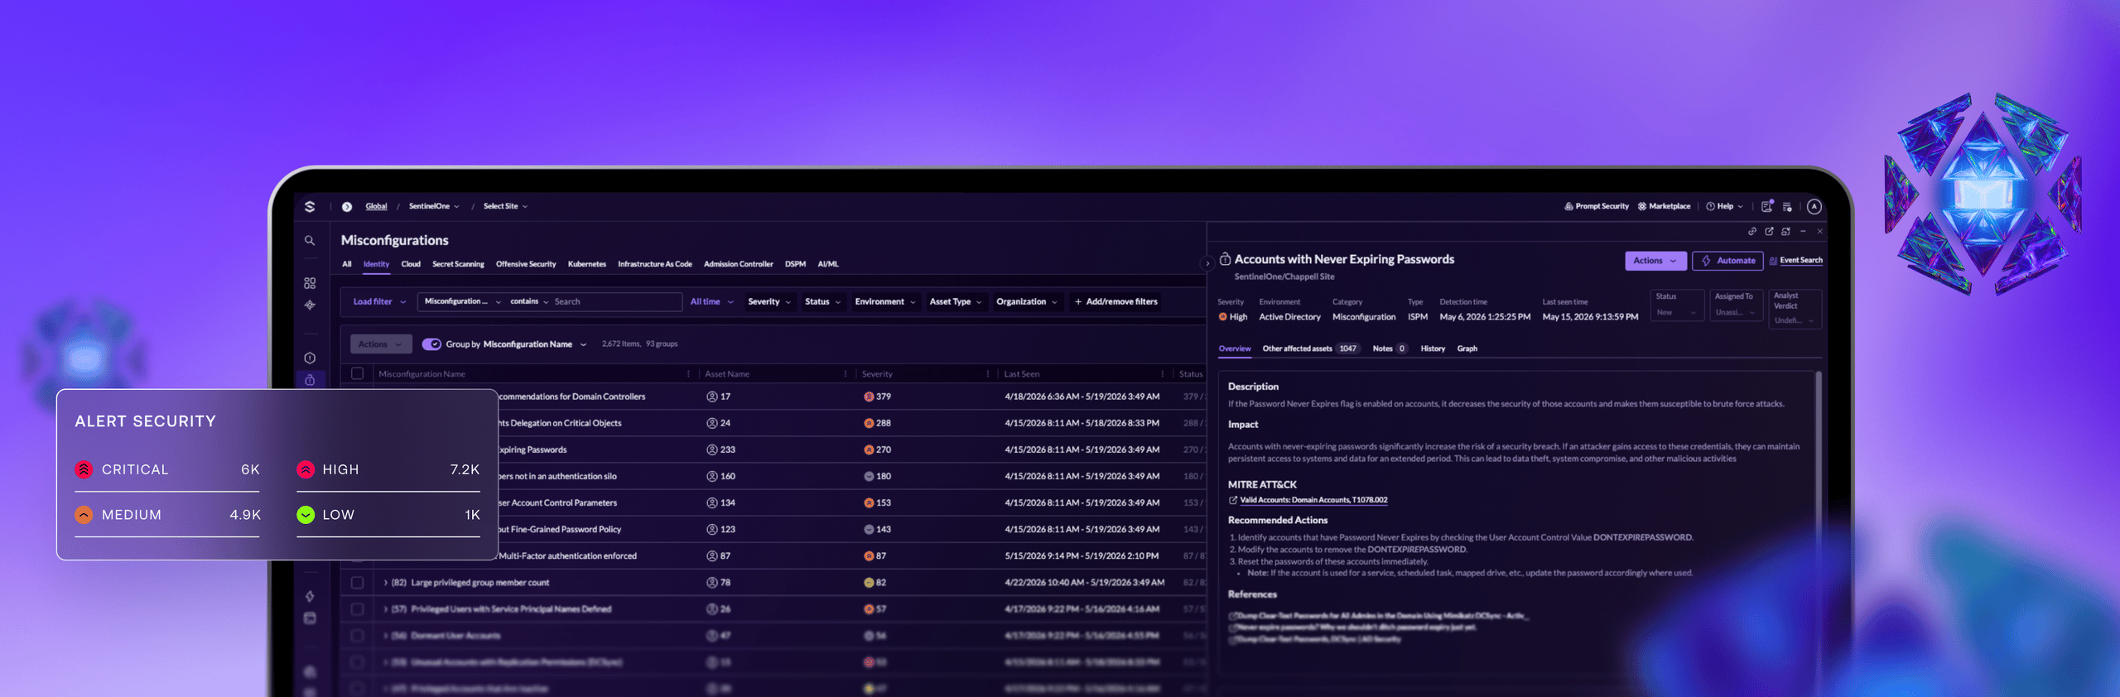The width and height of the screenshot is (2120, 697).
Task: Click the lightning bolt icon on Automate
Action: pos(1706,261)
